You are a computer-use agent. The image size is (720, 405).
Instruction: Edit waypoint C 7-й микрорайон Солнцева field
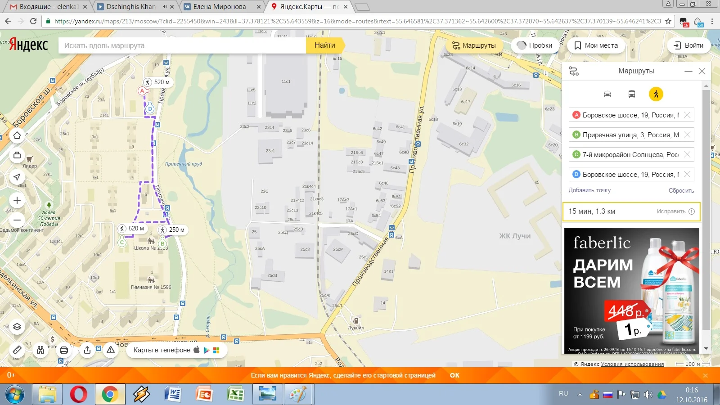pos(631,154)
